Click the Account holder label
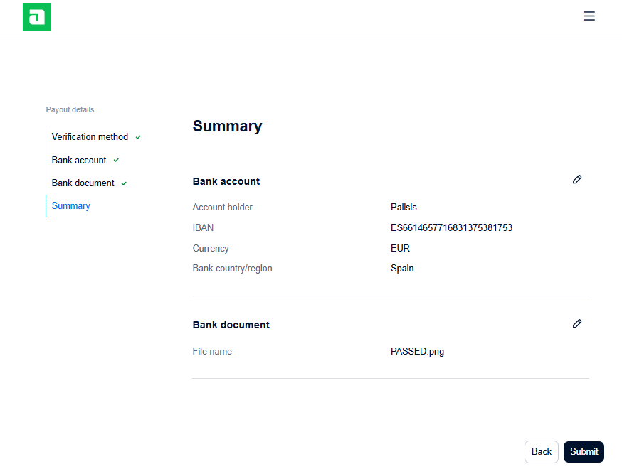Screen dimensions: 622x474 click(222, 207)
